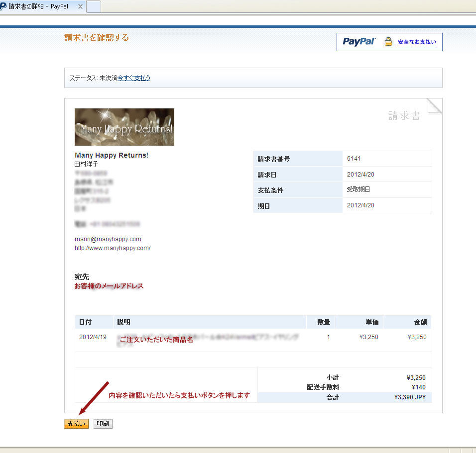Open a new blank browser tab
Screen dimensions: 476x453
(x=94, y=6)
